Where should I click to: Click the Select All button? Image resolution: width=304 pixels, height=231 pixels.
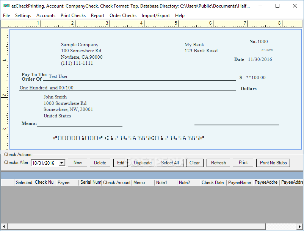[x=170, y=163]
